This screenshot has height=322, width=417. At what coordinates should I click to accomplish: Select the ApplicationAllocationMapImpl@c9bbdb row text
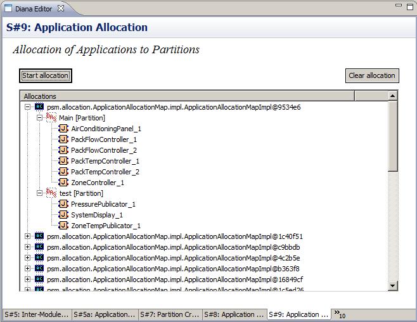(174, 247)
